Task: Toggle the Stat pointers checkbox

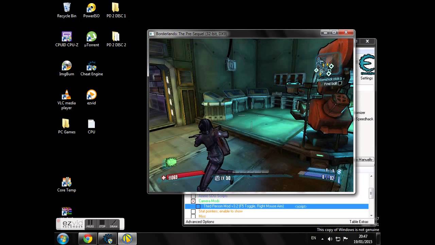Action: pos(193,211)
